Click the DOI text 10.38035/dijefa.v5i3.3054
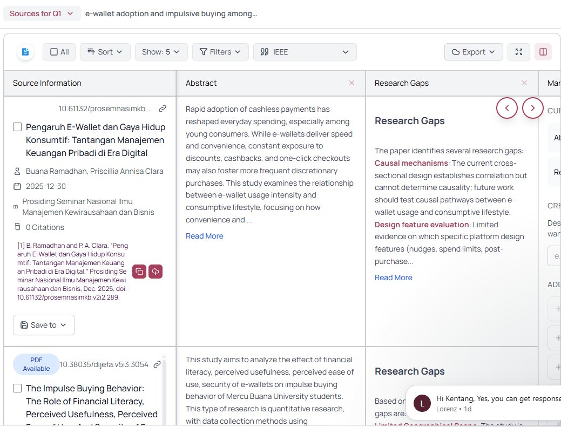Viewport: 561px width, 427px height. tap(104, 364)
